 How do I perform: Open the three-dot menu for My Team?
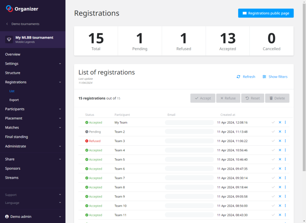(285, 122)
